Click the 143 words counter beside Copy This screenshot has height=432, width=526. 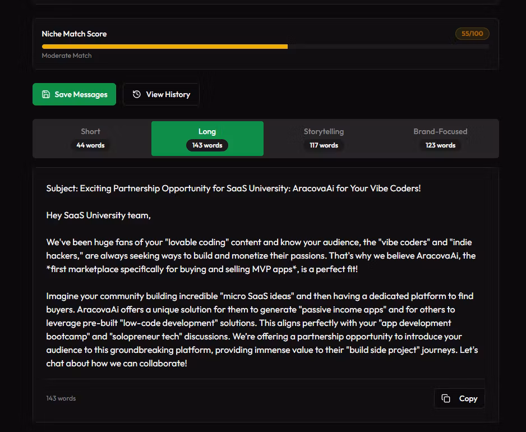pyautogui.click(x=61, y=398)
